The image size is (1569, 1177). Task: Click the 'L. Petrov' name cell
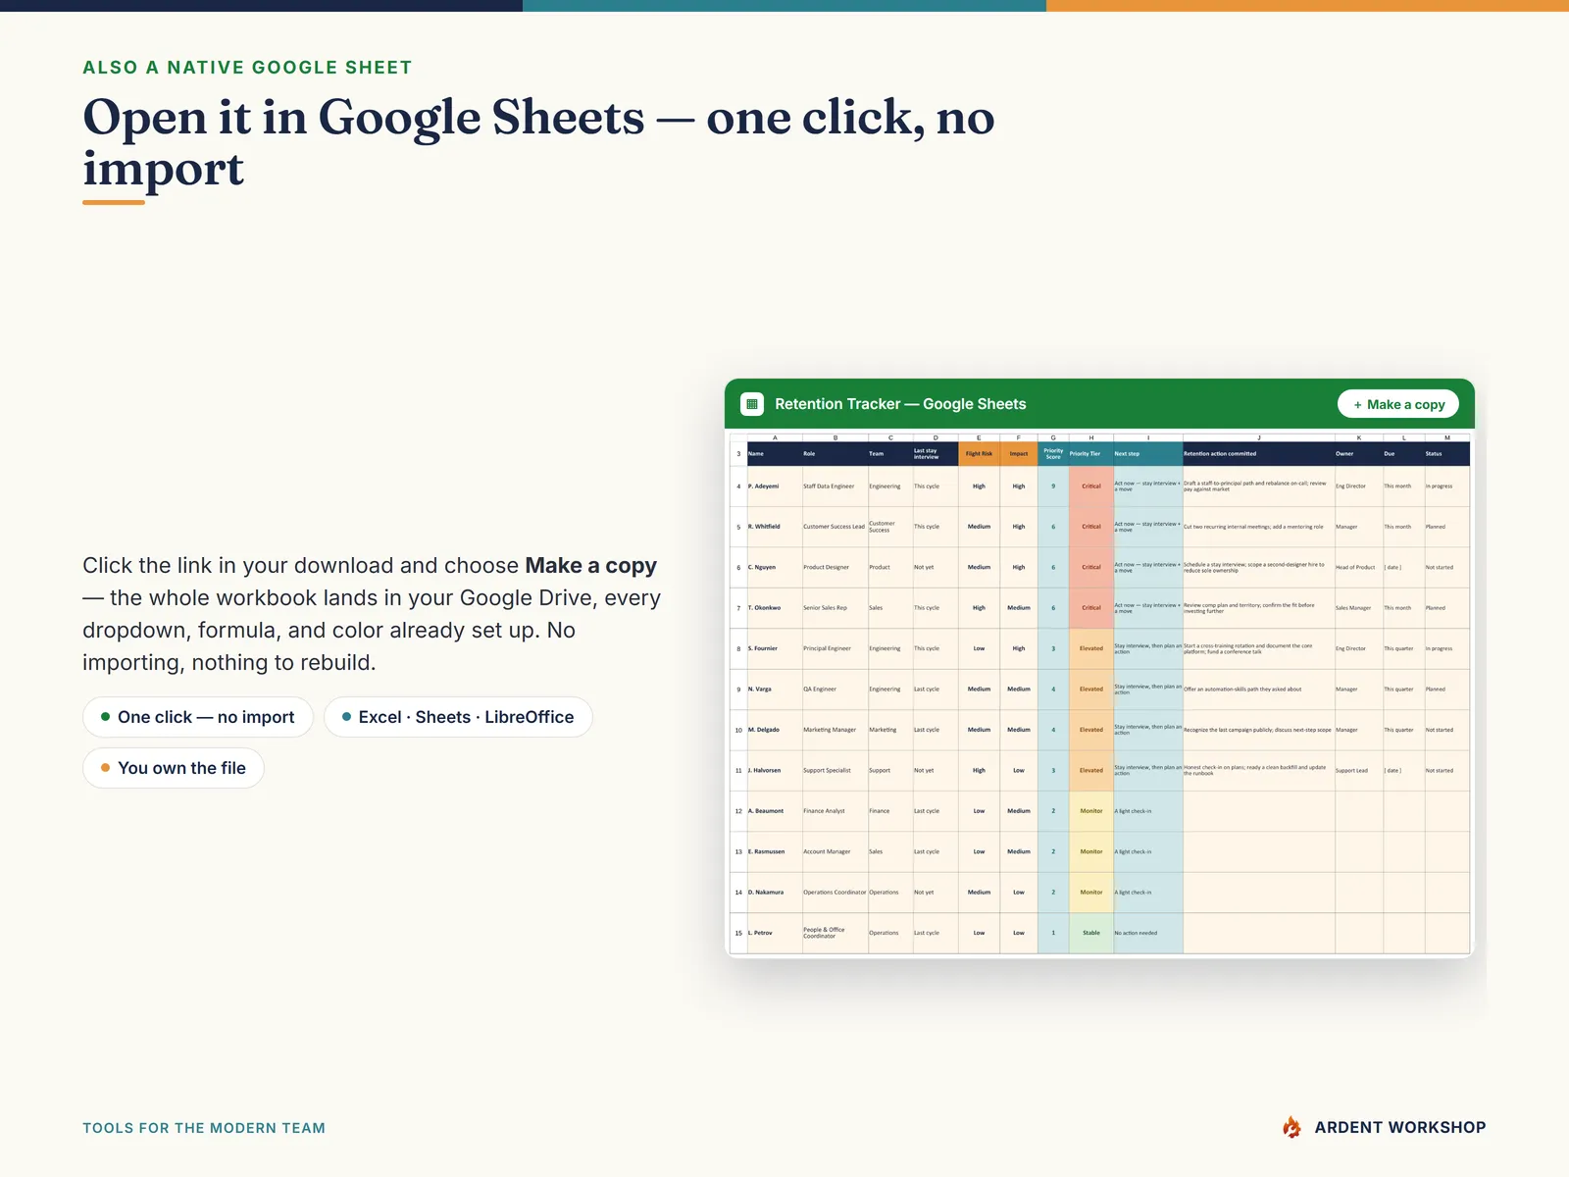point(774,933)
